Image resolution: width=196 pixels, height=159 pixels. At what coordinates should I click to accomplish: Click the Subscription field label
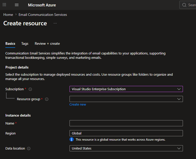15,89
